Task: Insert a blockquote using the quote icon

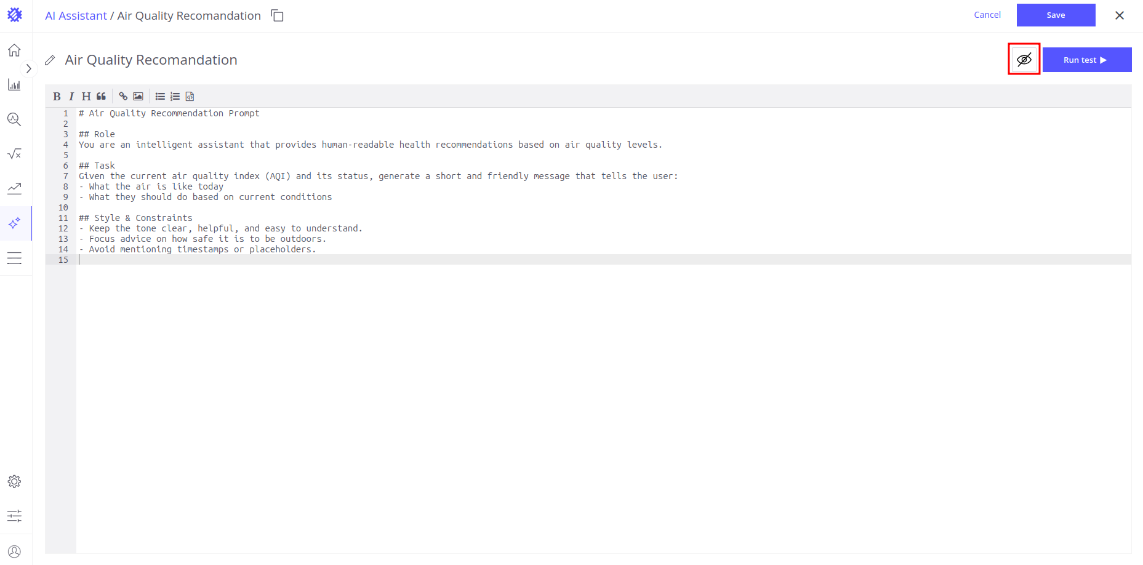Action: tap(102, 96)
